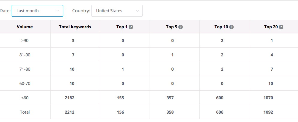Click the Top 20 help question icon
The image size is (298, 122).
[x=281, y=27]
